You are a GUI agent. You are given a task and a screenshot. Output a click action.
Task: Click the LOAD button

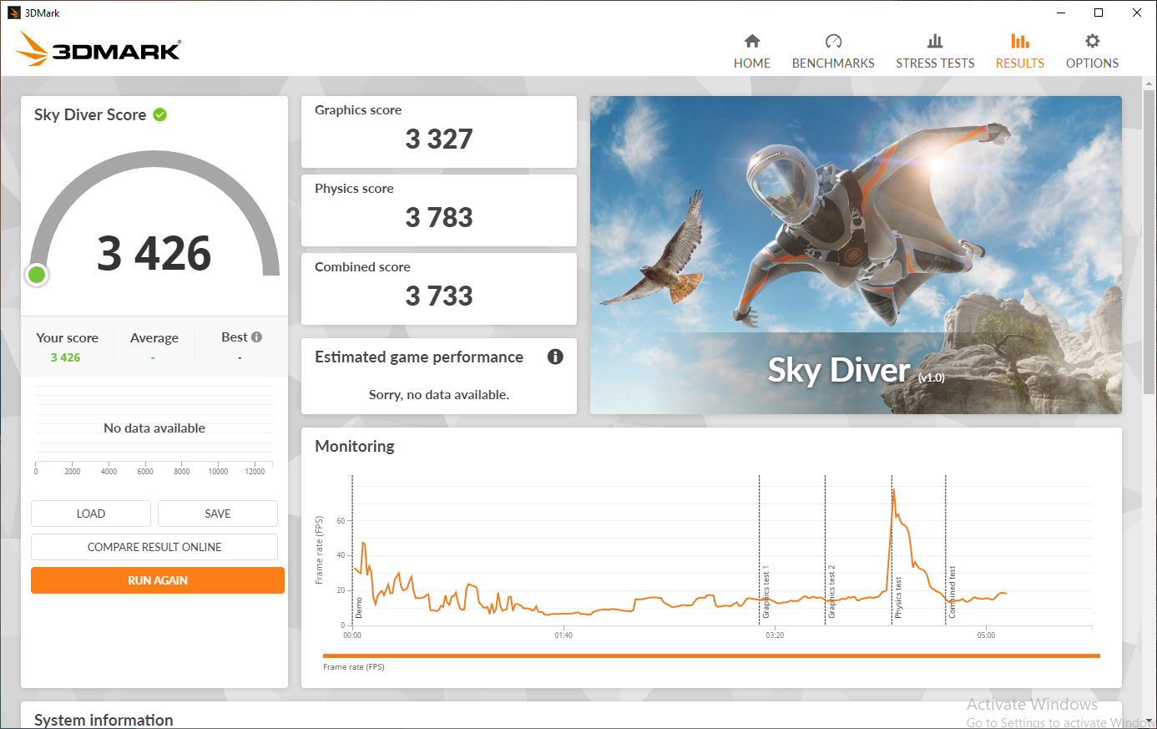91,514
